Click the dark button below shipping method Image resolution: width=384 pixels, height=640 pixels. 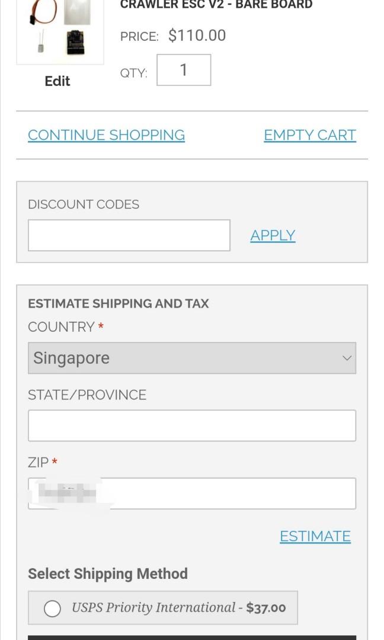pos(192,638)
